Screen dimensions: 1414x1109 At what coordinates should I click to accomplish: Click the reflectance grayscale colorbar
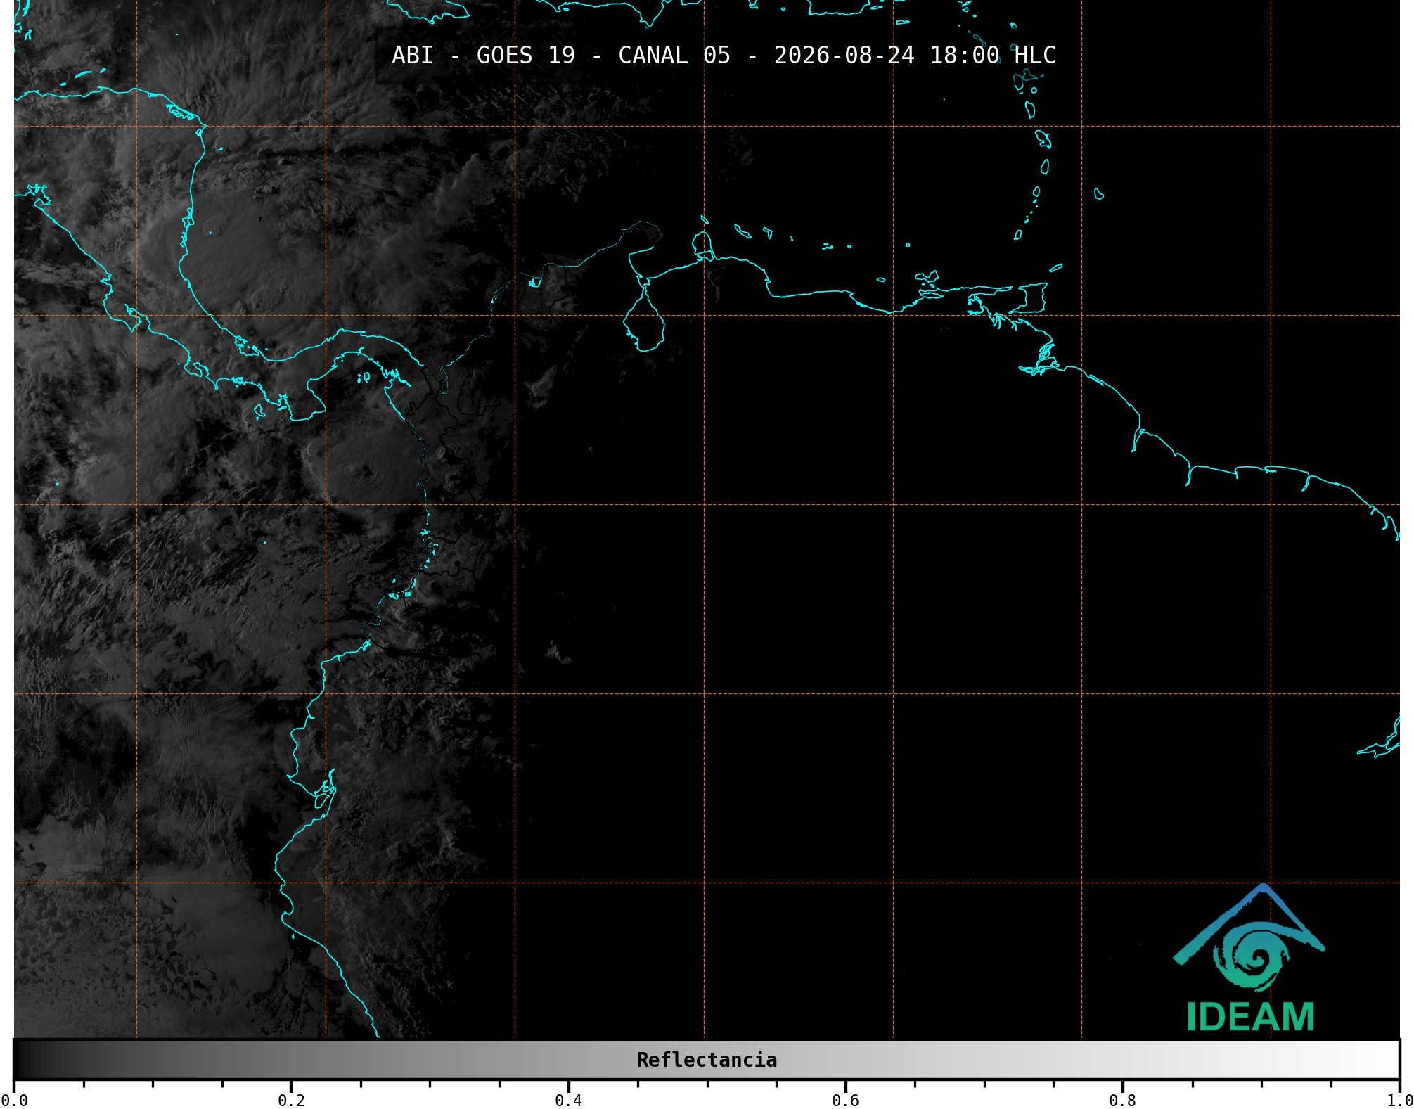707,1060
